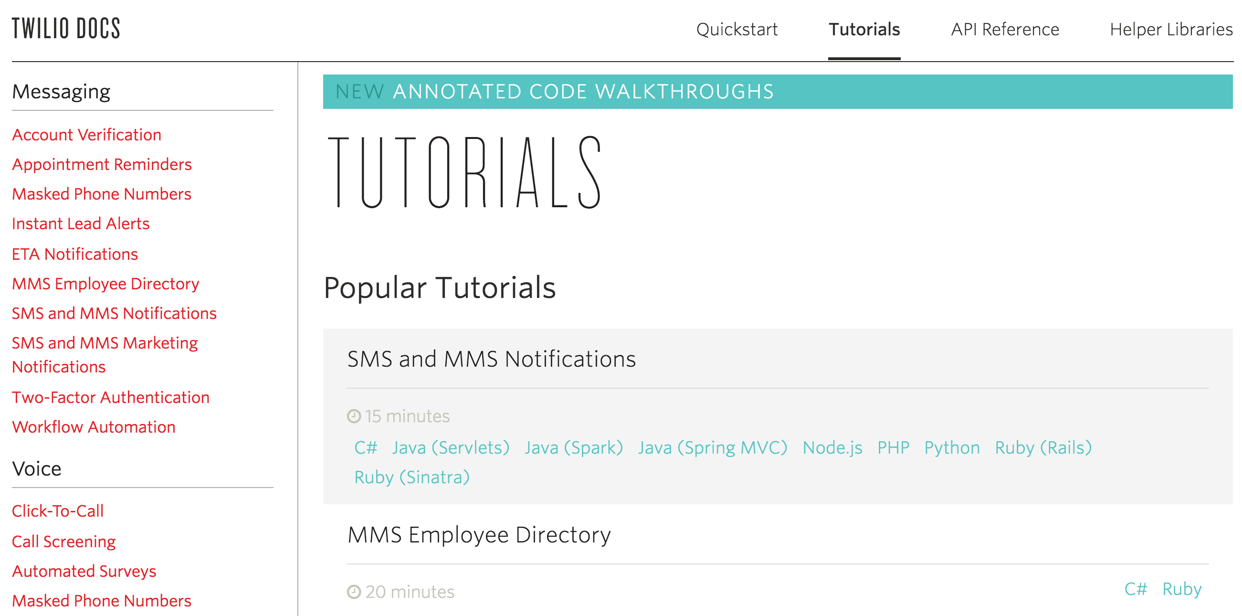Image resolution: width=1242 pixels, height=616 pixels.
Task: Open MMS Employee Directory in the sidebar
Action: click(105, 284)
